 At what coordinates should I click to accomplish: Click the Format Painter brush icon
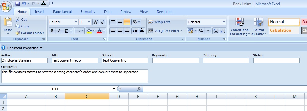tap(18, 33)
